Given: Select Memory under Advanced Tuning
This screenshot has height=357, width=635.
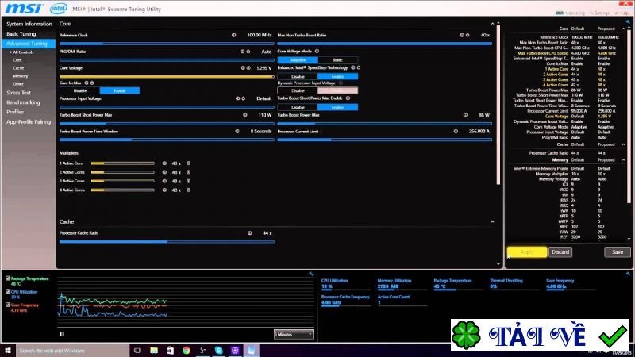Looking at the screenshot, I should click(21, 76).
